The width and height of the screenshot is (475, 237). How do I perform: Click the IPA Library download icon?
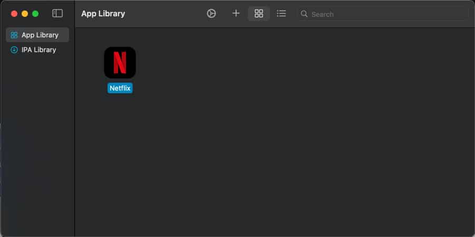tap(14, 50)
